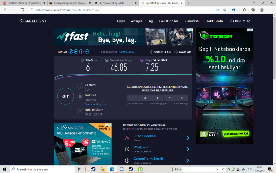The height and width of the screenshot is (173, 276).
Task: Open Kurumsal menu item
Action: (192, 21)
